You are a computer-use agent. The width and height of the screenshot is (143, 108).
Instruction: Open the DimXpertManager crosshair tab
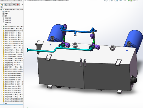tap(14, 5)
